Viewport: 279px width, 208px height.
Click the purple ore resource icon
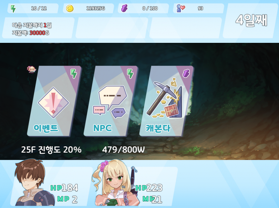(x=125, y=8)
